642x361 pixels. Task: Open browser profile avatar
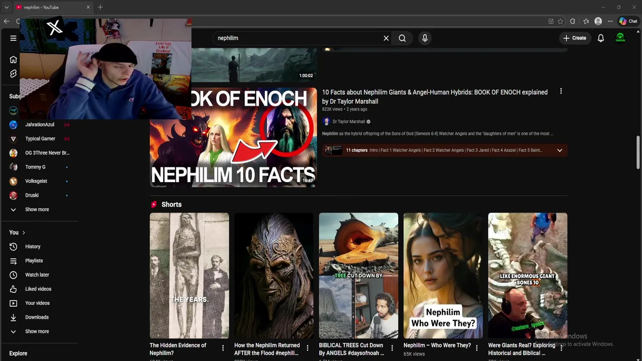coord(598,21)
